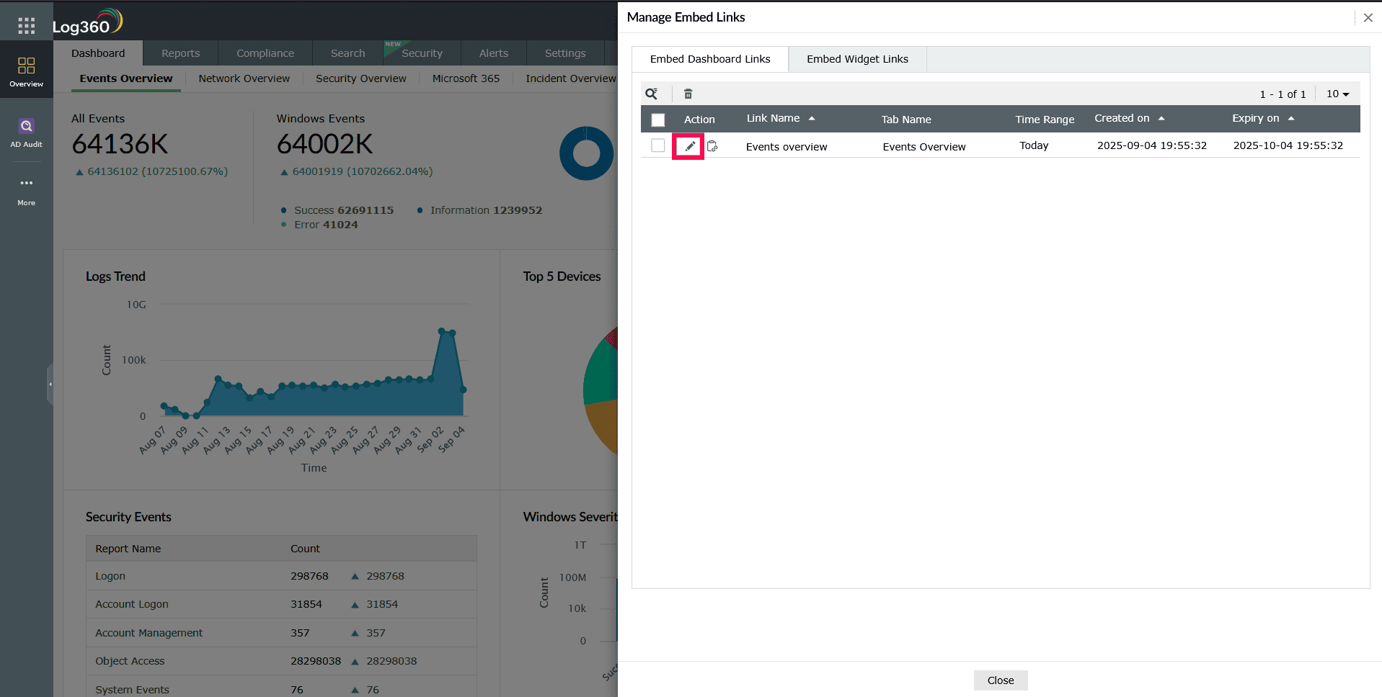The height and width of the screenshot is (697, 1382).
Task: Copy the Events overview embed link
Action: [712, 145]
